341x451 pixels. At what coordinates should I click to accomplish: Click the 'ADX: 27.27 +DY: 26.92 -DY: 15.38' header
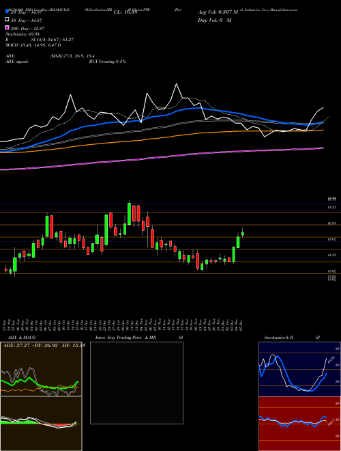[x=44, y=345]
